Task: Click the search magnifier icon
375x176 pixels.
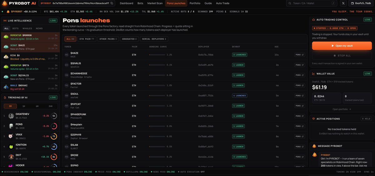Action: tap(290, 3)
